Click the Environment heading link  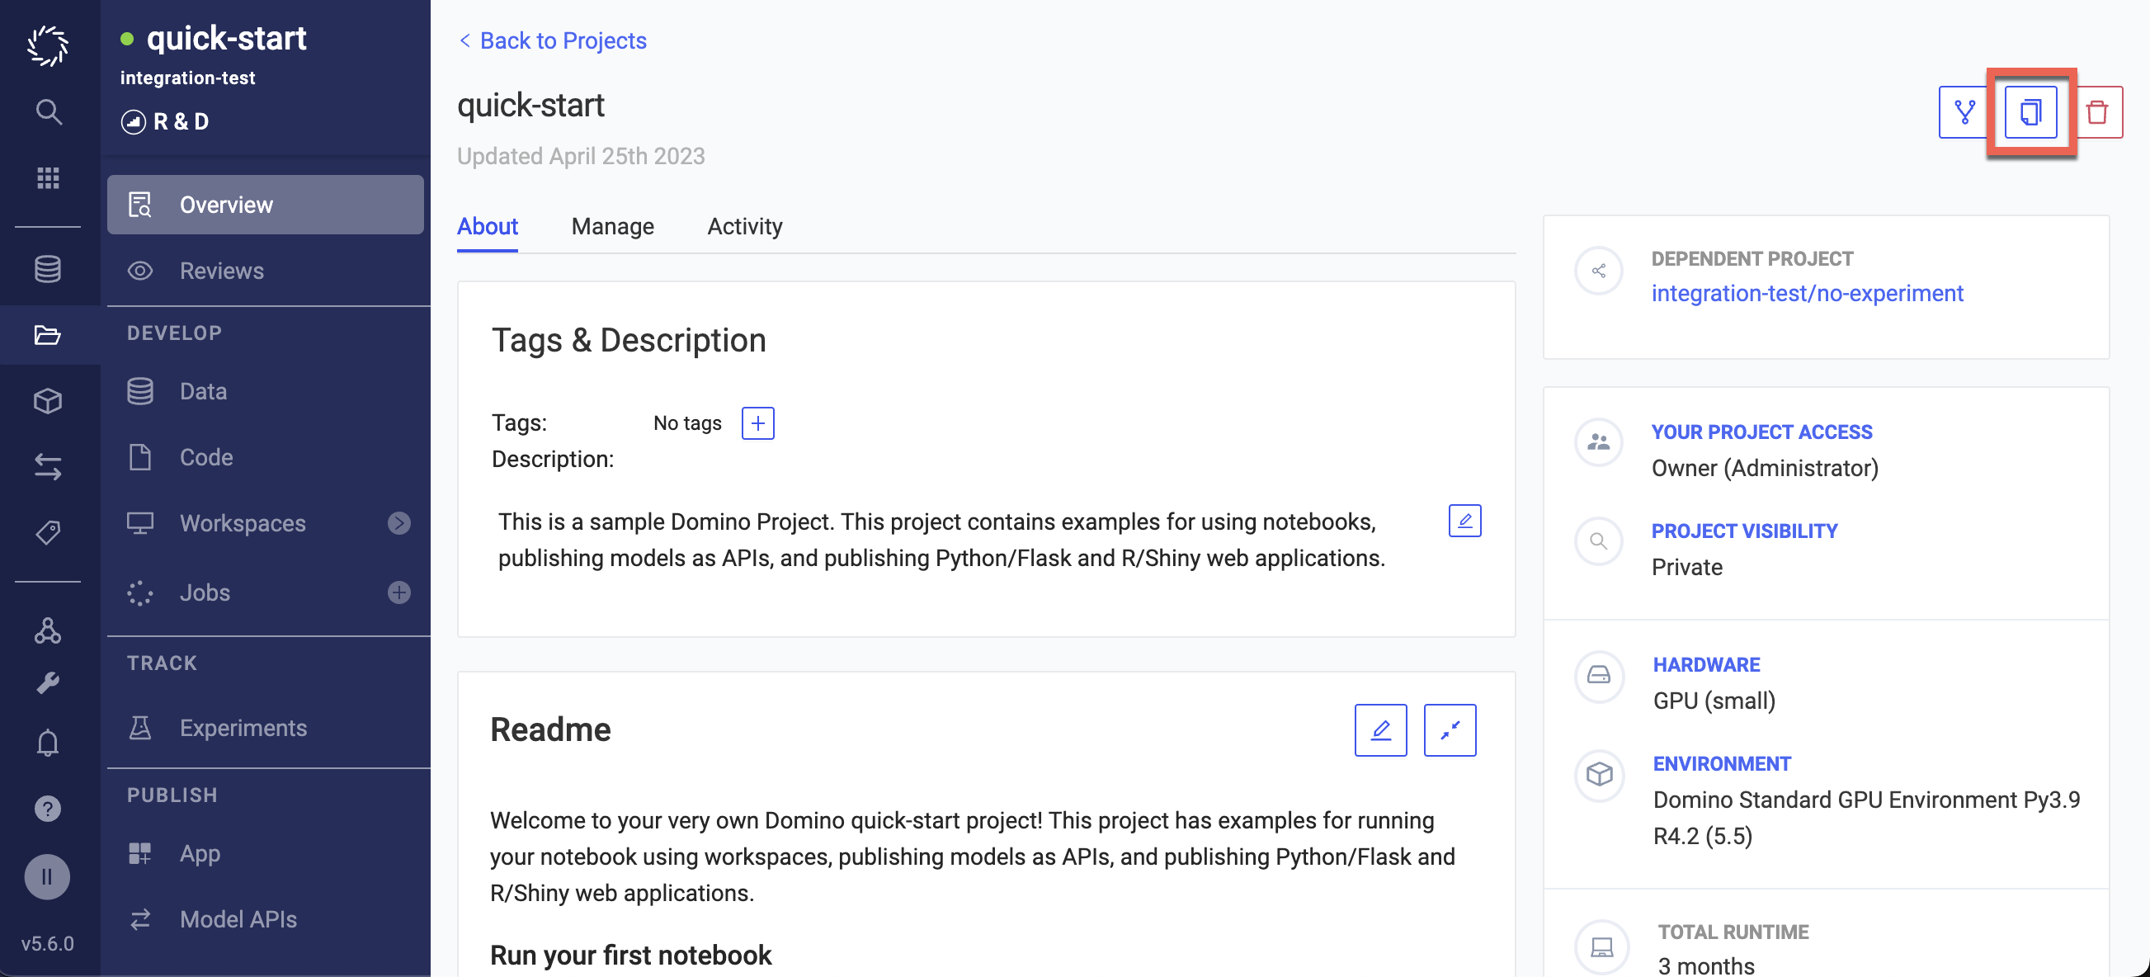pos(1722,764)
